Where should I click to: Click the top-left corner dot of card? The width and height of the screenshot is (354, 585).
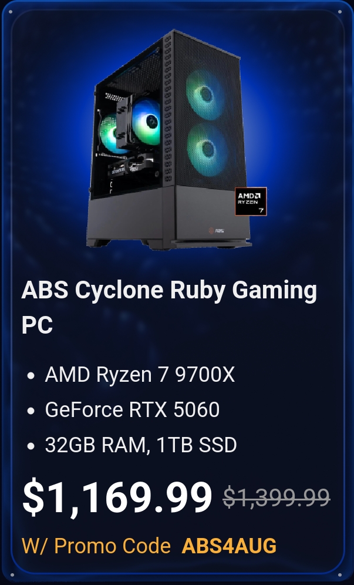coord(10,12)
